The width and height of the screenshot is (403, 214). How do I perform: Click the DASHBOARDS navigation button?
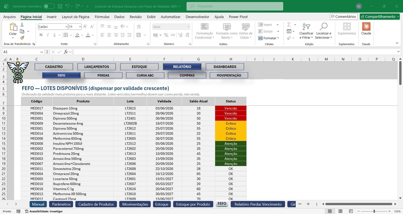(225, 67)
